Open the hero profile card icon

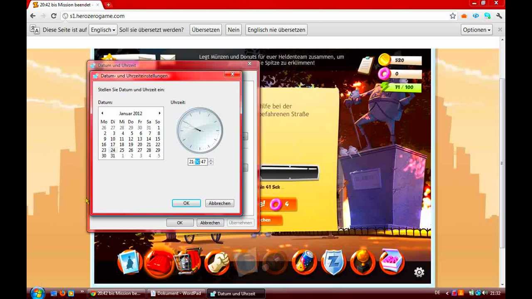tap(130, 262)
